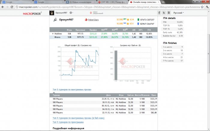210x131 pixels.
Task: Switch to the Новые комментарии tab
Action: [x=81, y=2]
